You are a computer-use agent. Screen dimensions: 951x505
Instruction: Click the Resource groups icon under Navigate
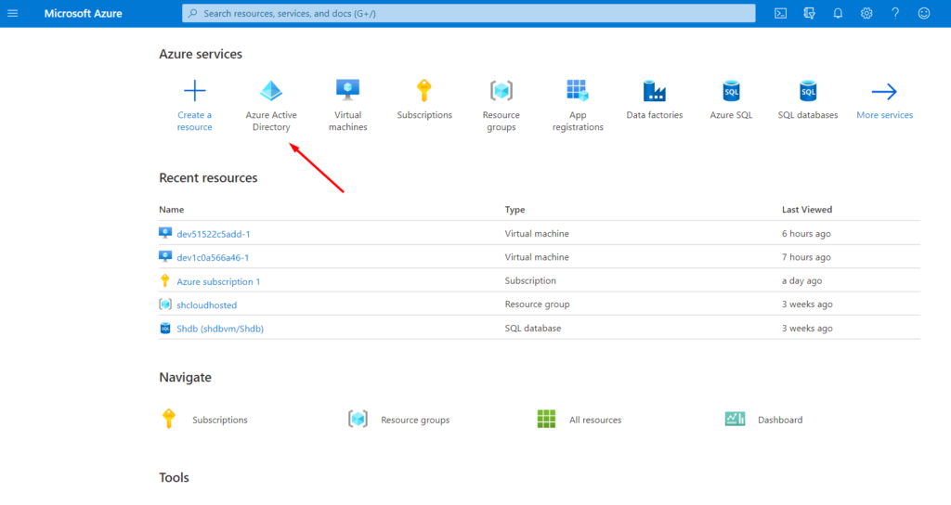358,419
